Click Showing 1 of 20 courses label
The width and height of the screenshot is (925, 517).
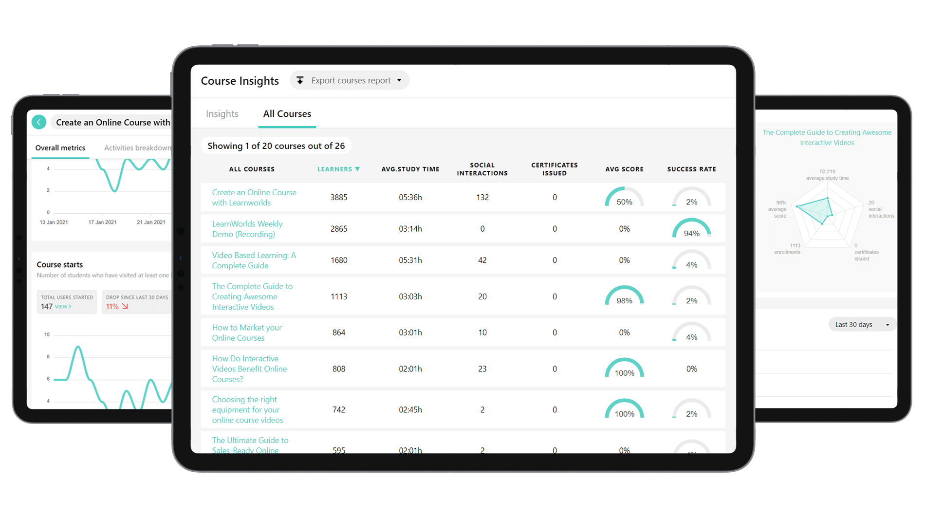coord(276,146)
